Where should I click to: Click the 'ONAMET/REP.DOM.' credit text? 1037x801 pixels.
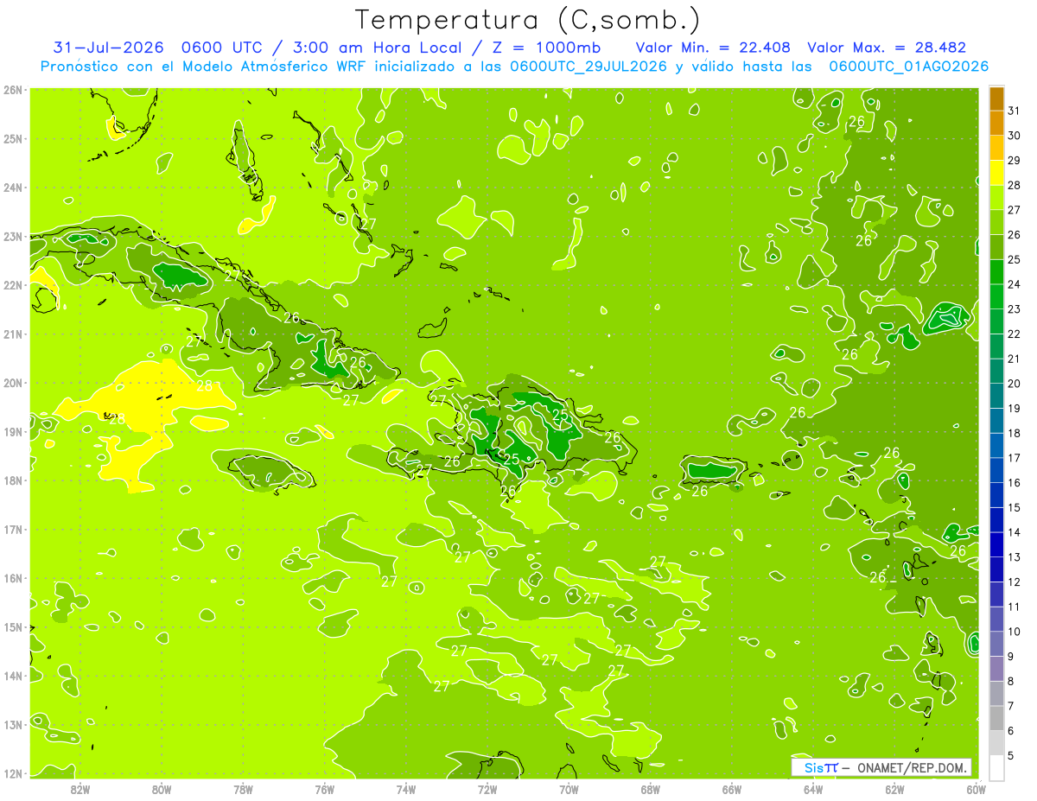913,767
